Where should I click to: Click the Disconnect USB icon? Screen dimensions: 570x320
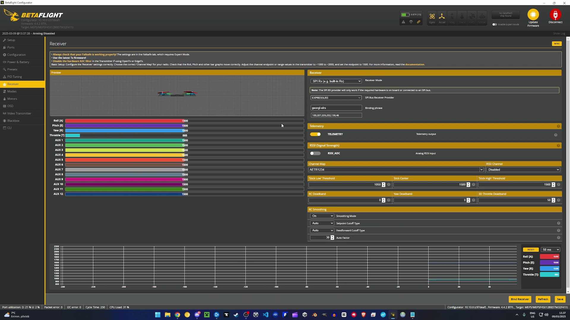pos(555,15)
